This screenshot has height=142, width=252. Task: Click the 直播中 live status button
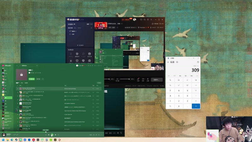pyautogui.click(x=157, y=80)
